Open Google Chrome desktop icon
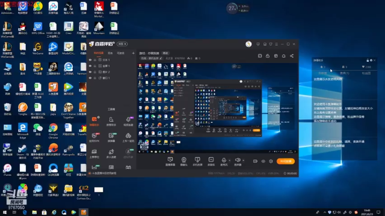385x216 pixels. (x=53, y=131)
